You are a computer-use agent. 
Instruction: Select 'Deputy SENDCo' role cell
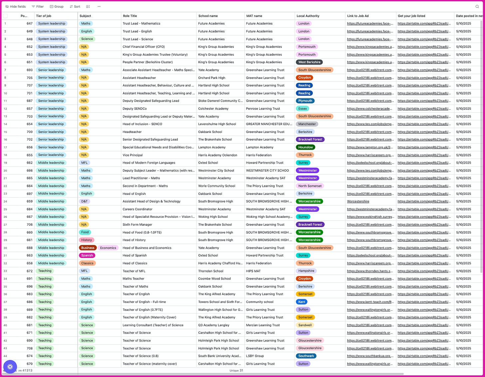[159, 109]
